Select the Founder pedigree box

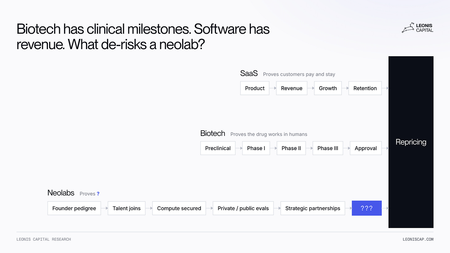click(x=74, y=208)
